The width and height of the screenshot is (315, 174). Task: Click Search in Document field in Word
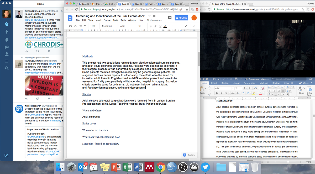tap(289, 79)
